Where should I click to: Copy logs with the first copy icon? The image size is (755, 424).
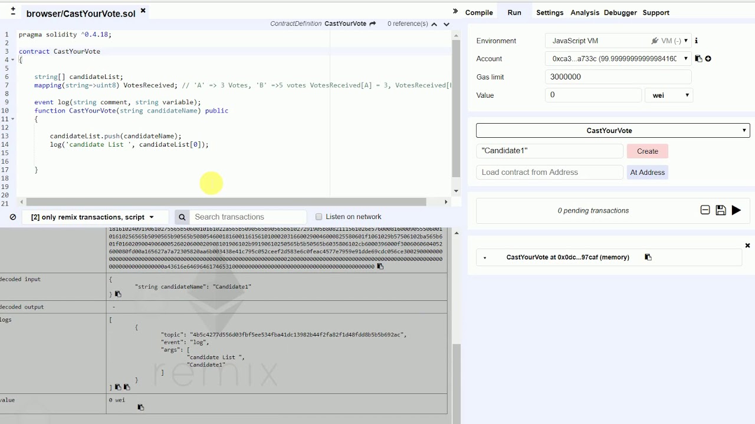tap(118, 387)
